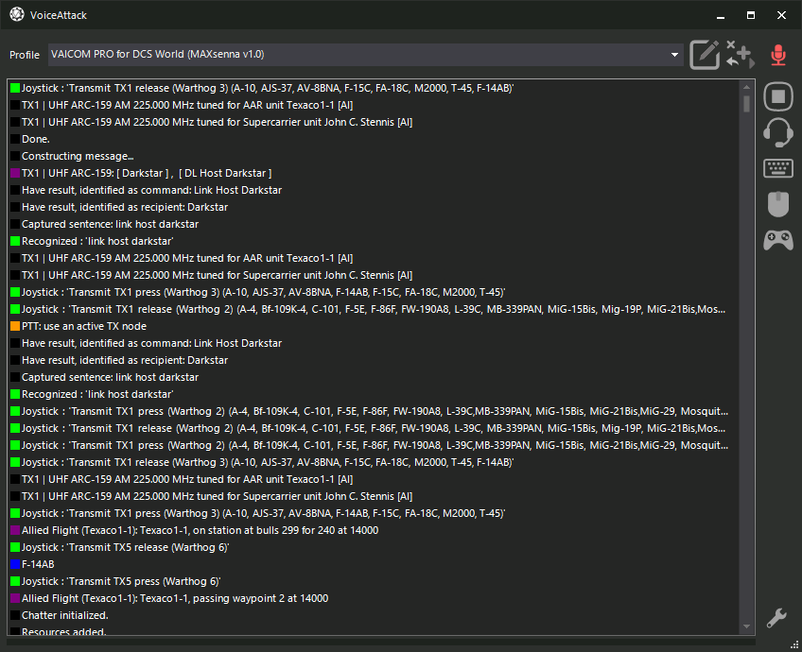This screenshot has width=802, height=652.
Task: Toggle keyboard shortcuts with the keyboard icon
Action: [777, 168]
